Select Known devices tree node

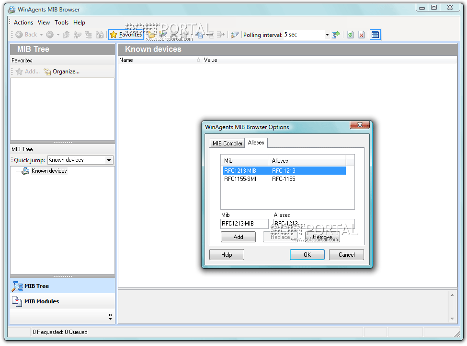49,171
